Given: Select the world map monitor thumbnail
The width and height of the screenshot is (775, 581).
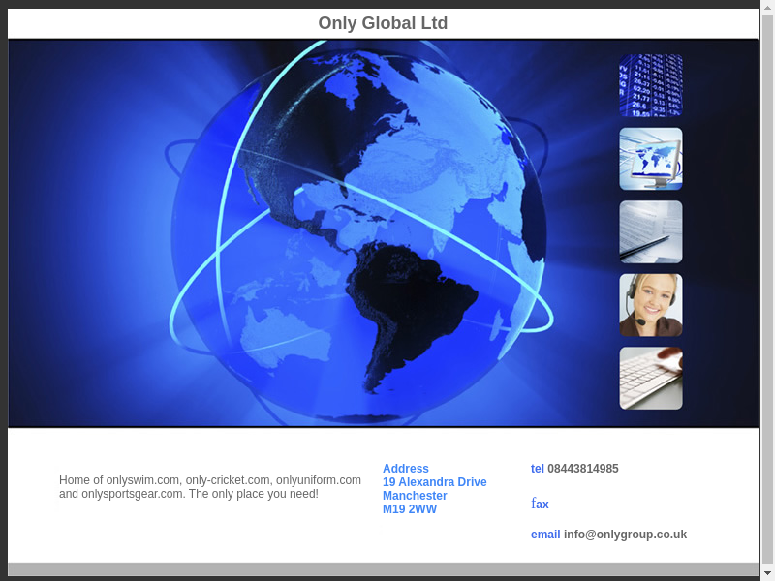Looking at the screenshot, I should pos(650,159).
